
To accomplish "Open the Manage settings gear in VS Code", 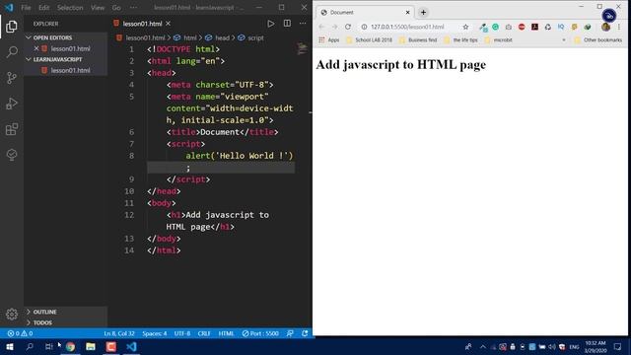I will (x=12, y=314).
